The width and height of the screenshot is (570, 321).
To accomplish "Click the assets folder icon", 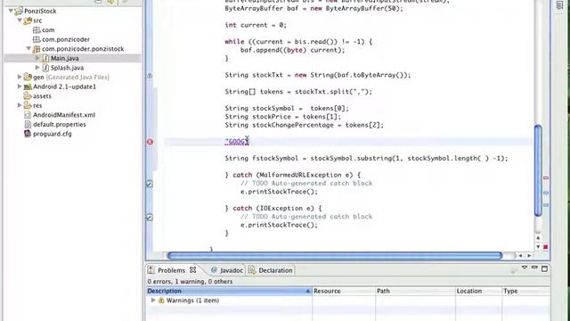I will pos(28,95).
